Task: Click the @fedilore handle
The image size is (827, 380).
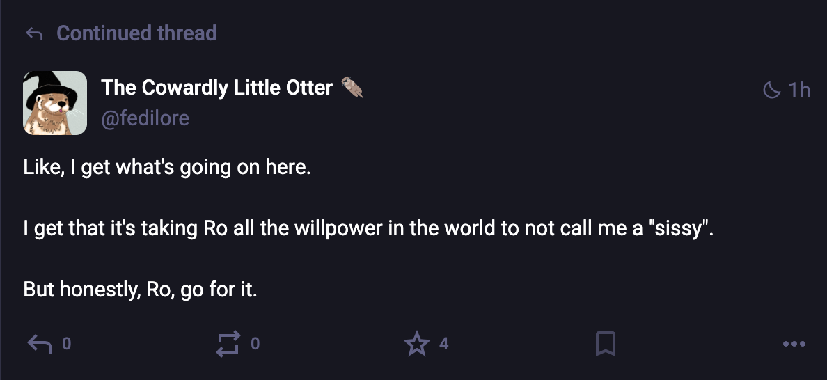Action: coord(145,118)
